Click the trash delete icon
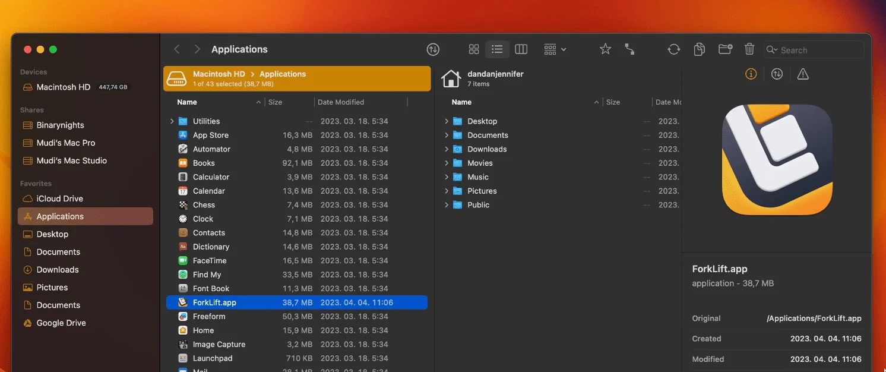The height and width of the screenshot is (372, 886). tap(749, 49)
